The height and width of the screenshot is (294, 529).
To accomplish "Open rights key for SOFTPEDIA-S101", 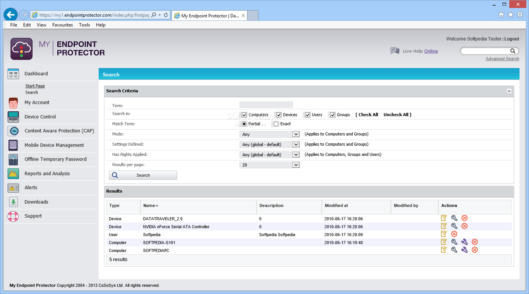I will click(454, 242).
